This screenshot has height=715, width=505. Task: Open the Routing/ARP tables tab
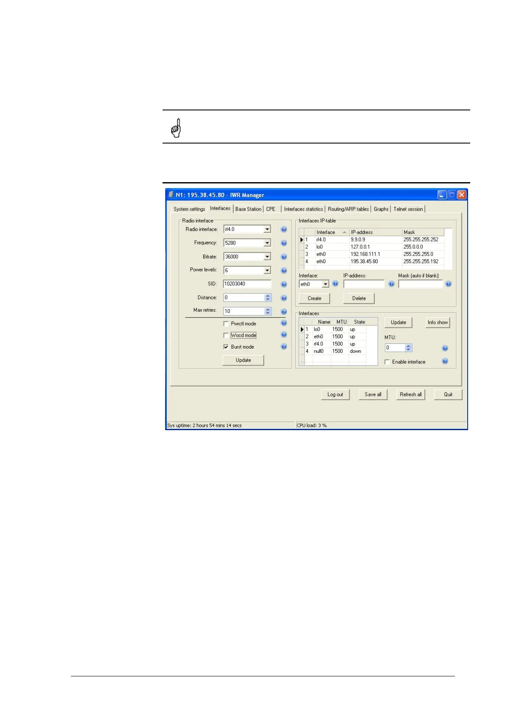click(348, 209)
